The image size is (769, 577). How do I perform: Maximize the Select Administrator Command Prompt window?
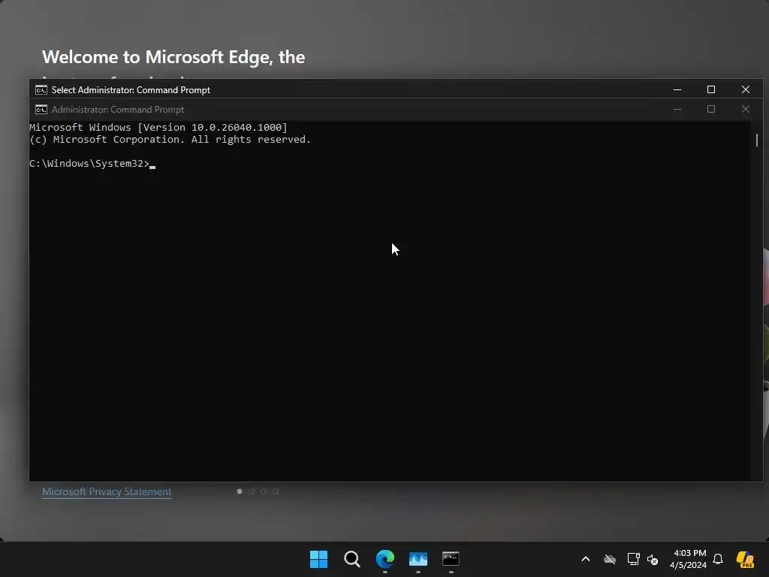point(711,89)
